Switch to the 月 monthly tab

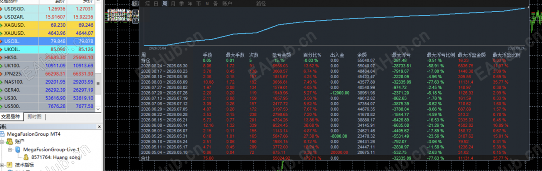(x=173, y=4)
